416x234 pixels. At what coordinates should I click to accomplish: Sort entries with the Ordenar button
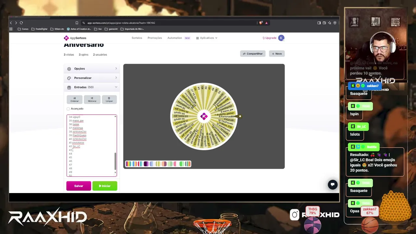coord(74,99)
